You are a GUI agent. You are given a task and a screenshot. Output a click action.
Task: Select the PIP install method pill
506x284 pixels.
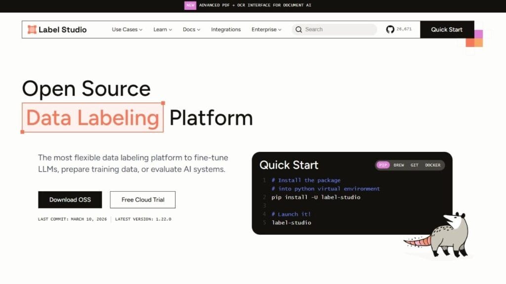pos(382,165)
